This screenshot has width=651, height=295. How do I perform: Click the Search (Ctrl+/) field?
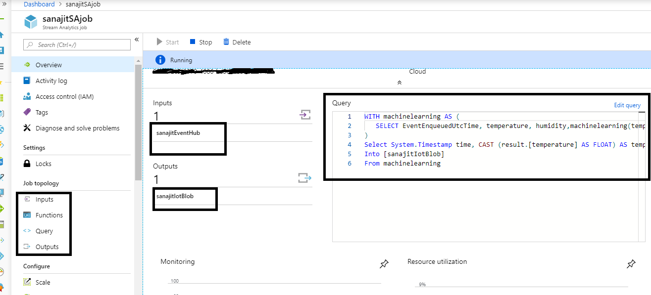click(x=77, y=44)
